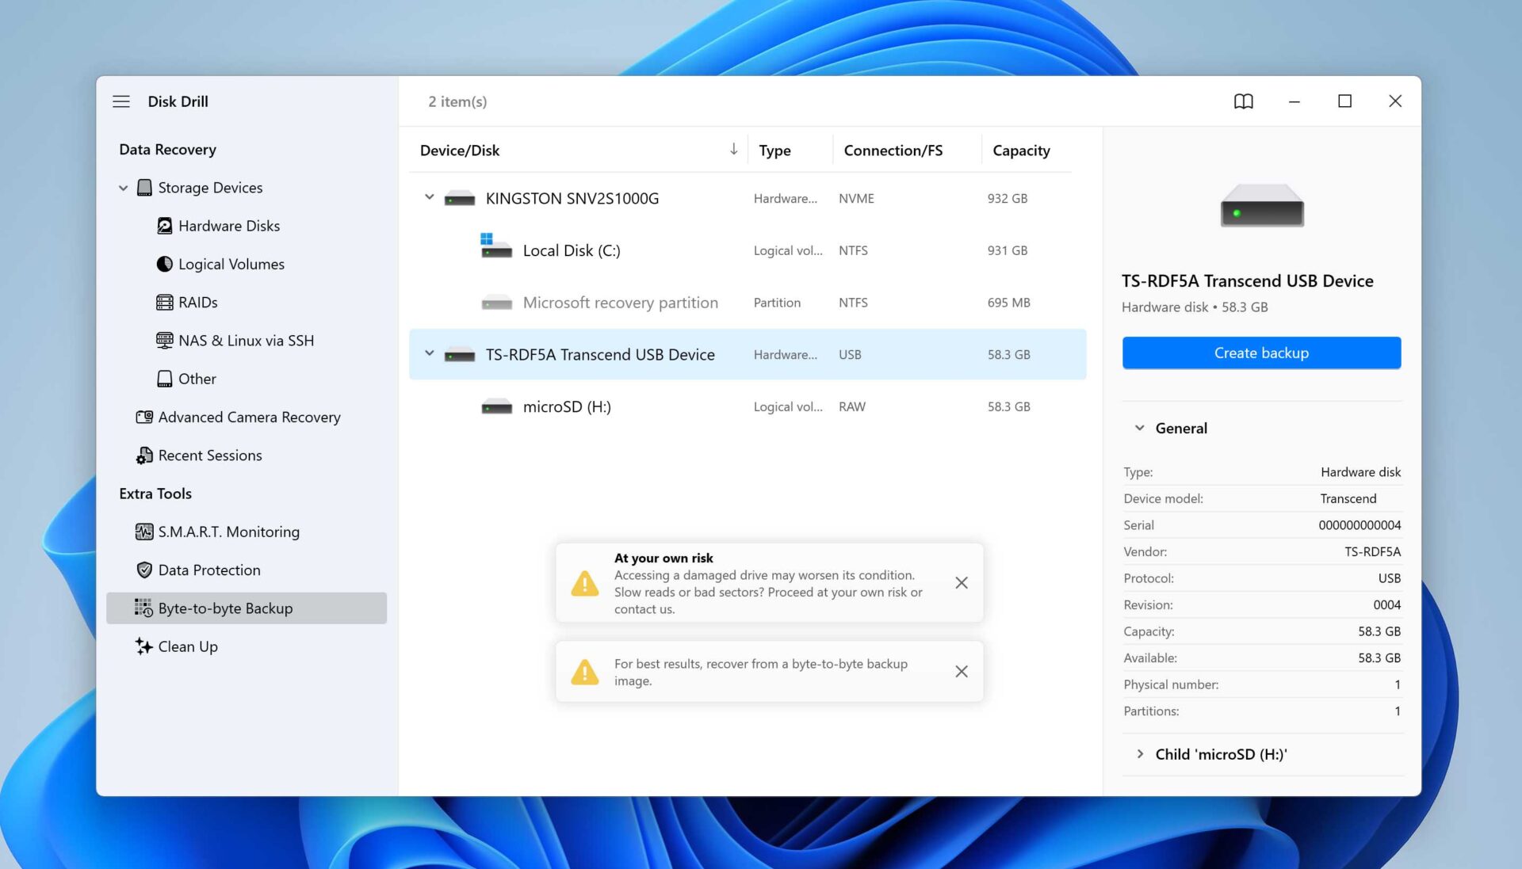Collapse the TS-RDF5A Transcend USB row
Viewport: 1522px width, 869px height.
429,353
